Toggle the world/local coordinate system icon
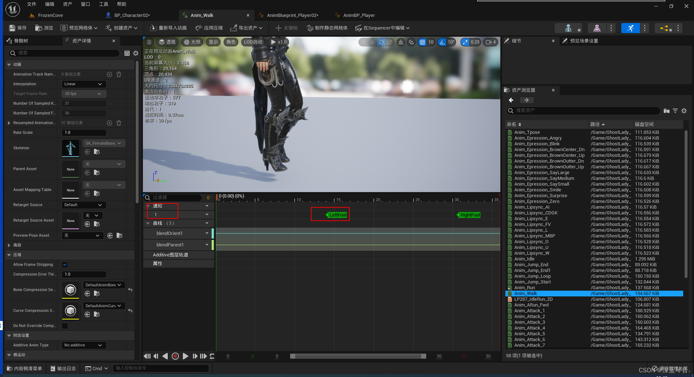The image size is (694, 377). (401, 42)
